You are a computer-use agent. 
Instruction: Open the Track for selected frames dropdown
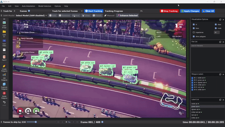[67, 11]
